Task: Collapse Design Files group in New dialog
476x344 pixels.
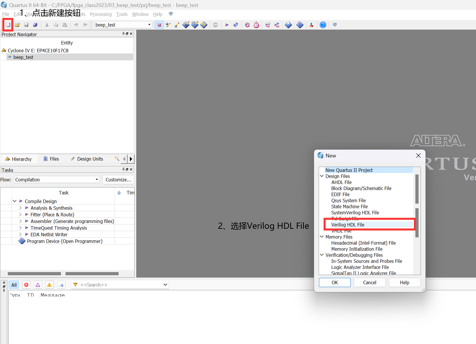Action: point(322,176)
